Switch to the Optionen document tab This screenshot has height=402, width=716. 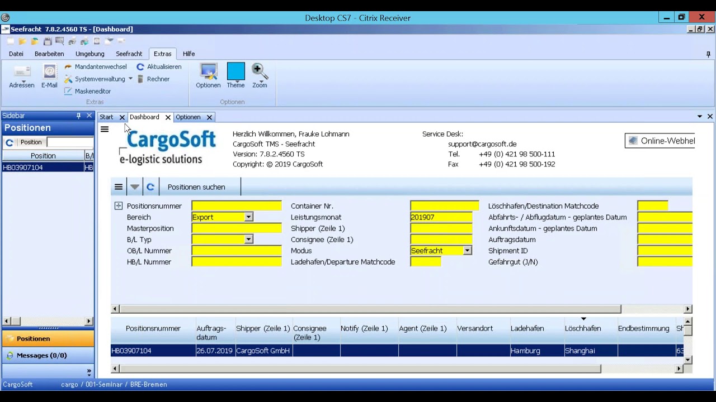[188, 117]
